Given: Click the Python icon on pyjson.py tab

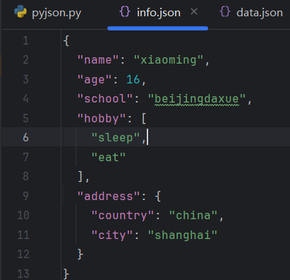Looking at the screenshot, I should [20, 12].
